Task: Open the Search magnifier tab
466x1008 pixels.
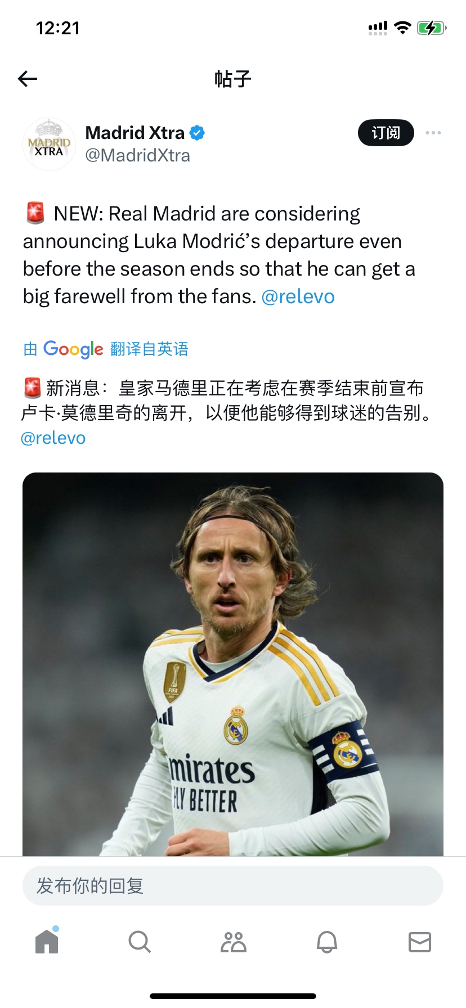Action: coord(140,941)
